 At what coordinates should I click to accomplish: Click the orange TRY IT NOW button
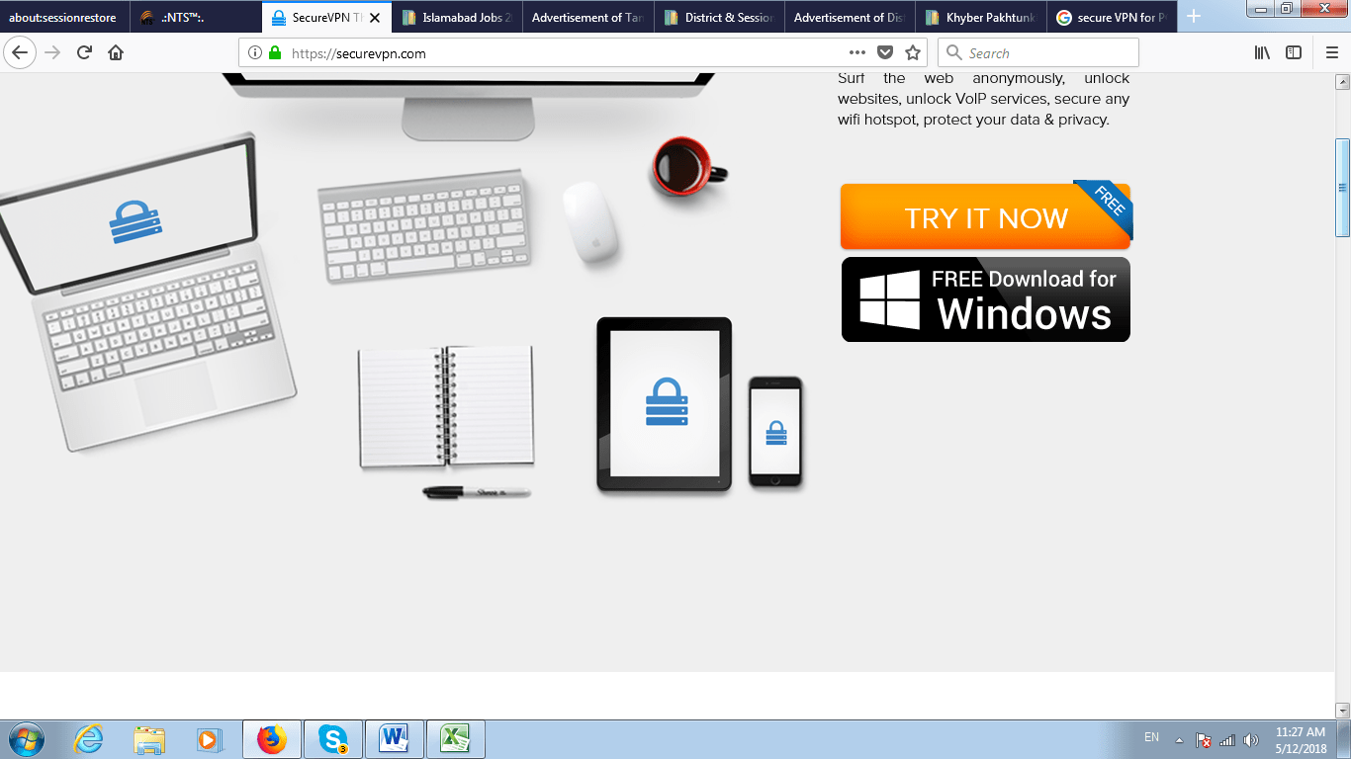click(x=986, y=216)
